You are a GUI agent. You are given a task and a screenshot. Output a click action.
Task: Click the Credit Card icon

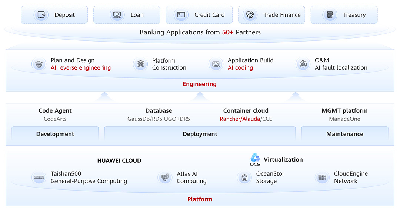181,15
